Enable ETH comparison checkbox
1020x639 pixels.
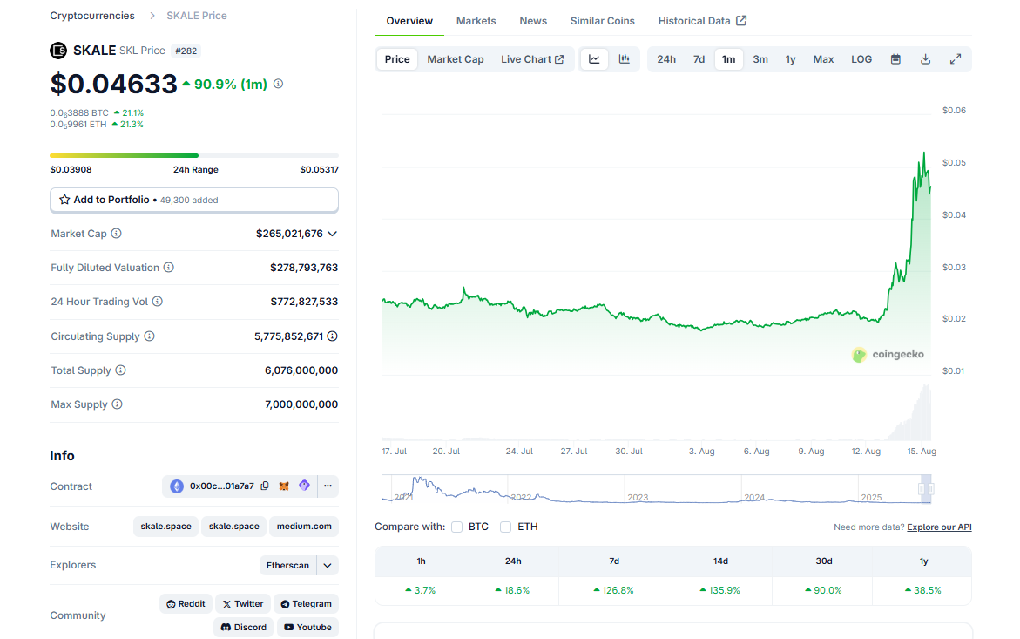coord(505,527)
